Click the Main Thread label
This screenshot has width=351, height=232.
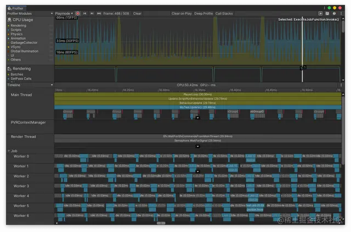click(x=21, y=95)
